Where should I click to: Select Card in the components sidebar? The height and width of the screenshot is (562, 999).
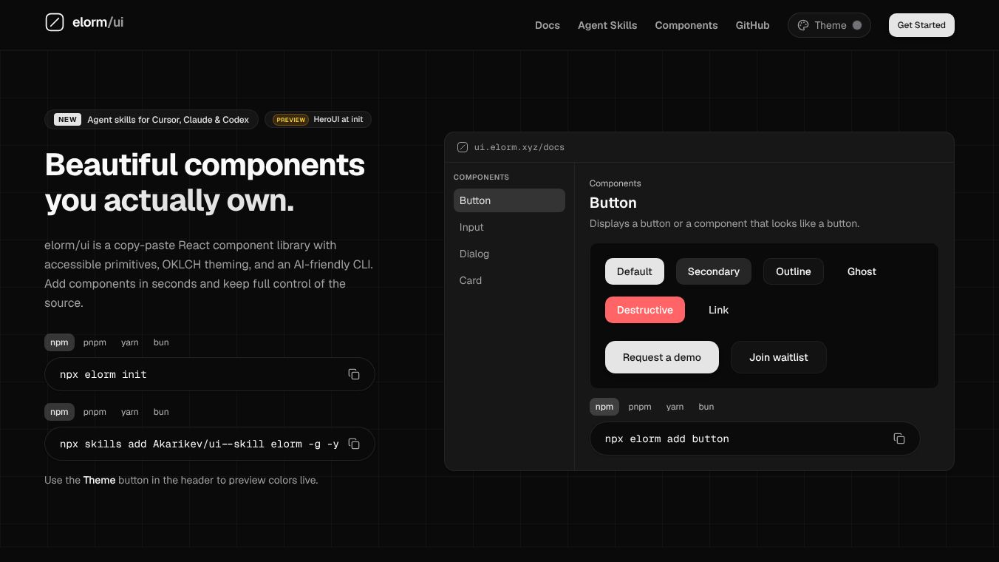tap(509, 280)
